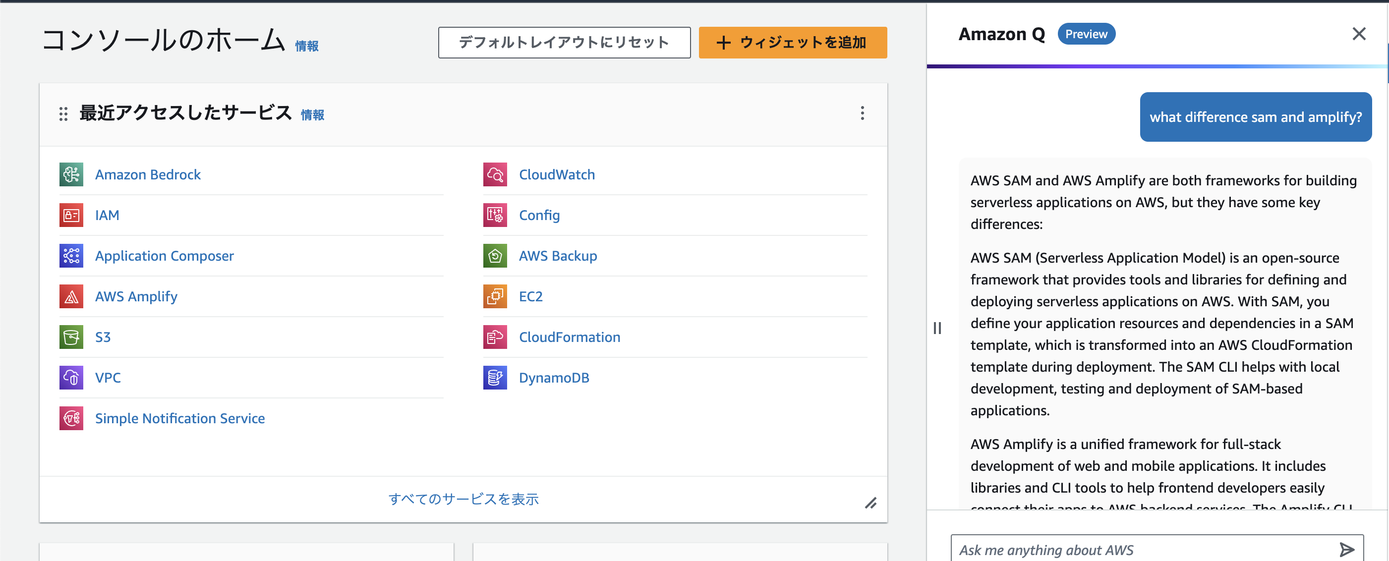Close the Amazon Q panel
Screen dimensions: 1389x561
(x=1359, y=34)
